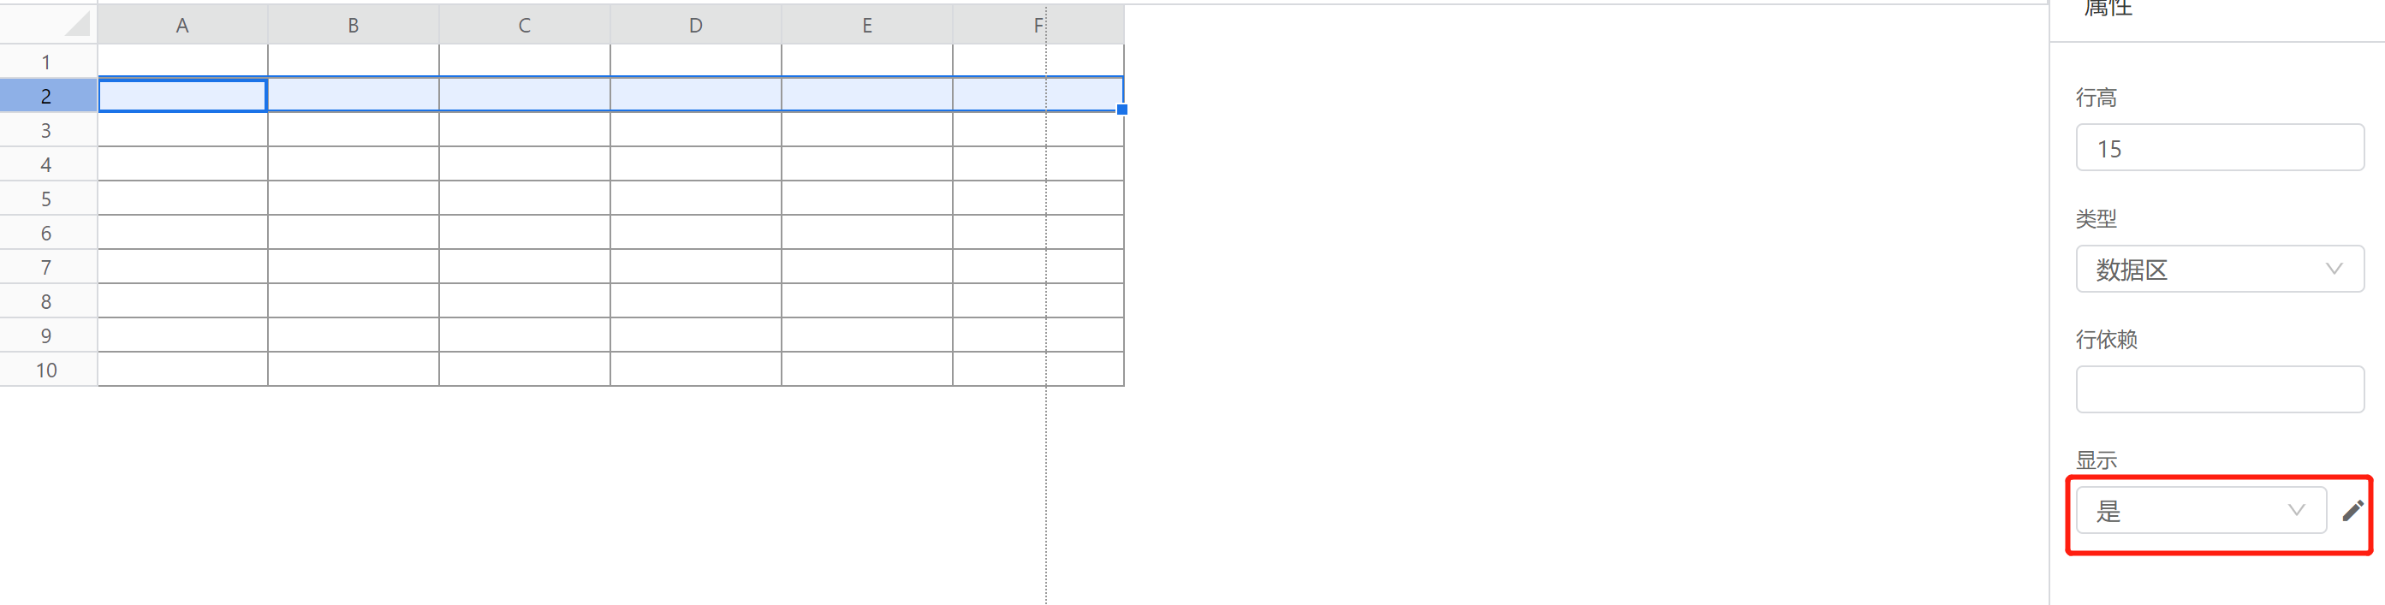Screen dimensions: 2385x605
Task: Open the 显示 dropdown showing 是
Action: click(x=2201, y=511)
